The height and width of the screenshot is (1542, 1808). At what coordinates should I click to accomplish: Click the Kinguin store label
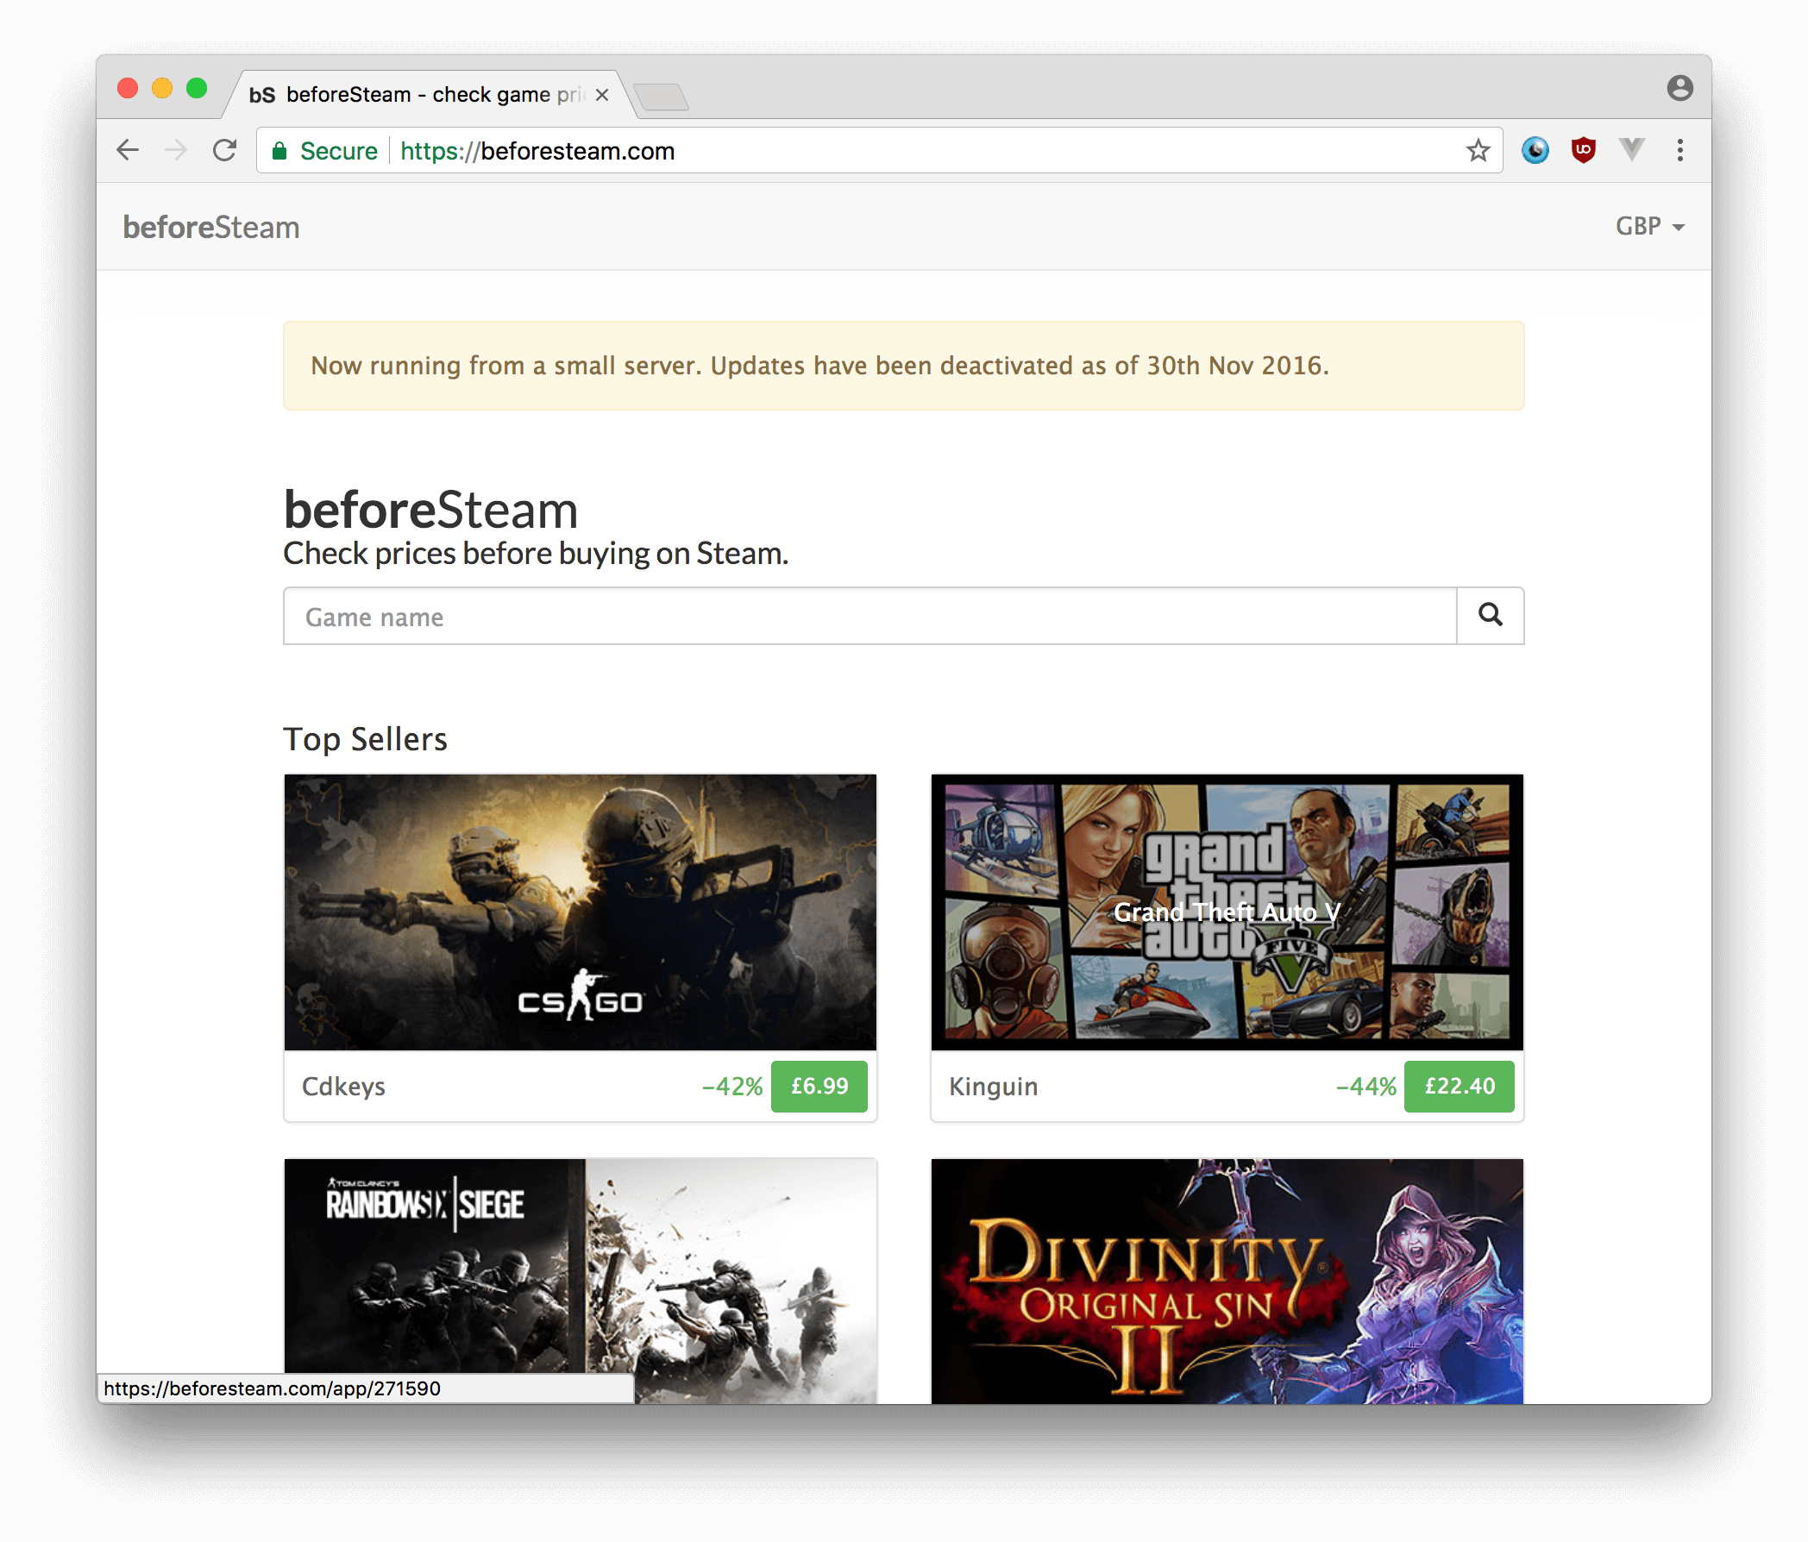tap(994, 1087)
